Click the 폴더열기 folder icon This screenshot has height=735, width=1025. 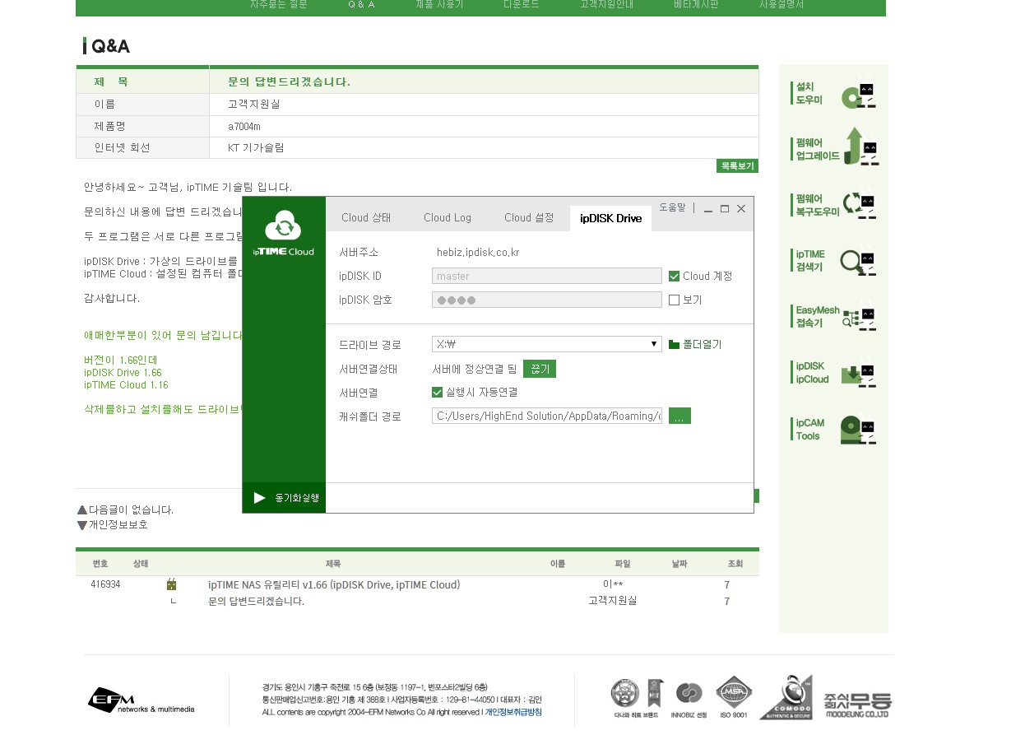[x=674, y=344]
